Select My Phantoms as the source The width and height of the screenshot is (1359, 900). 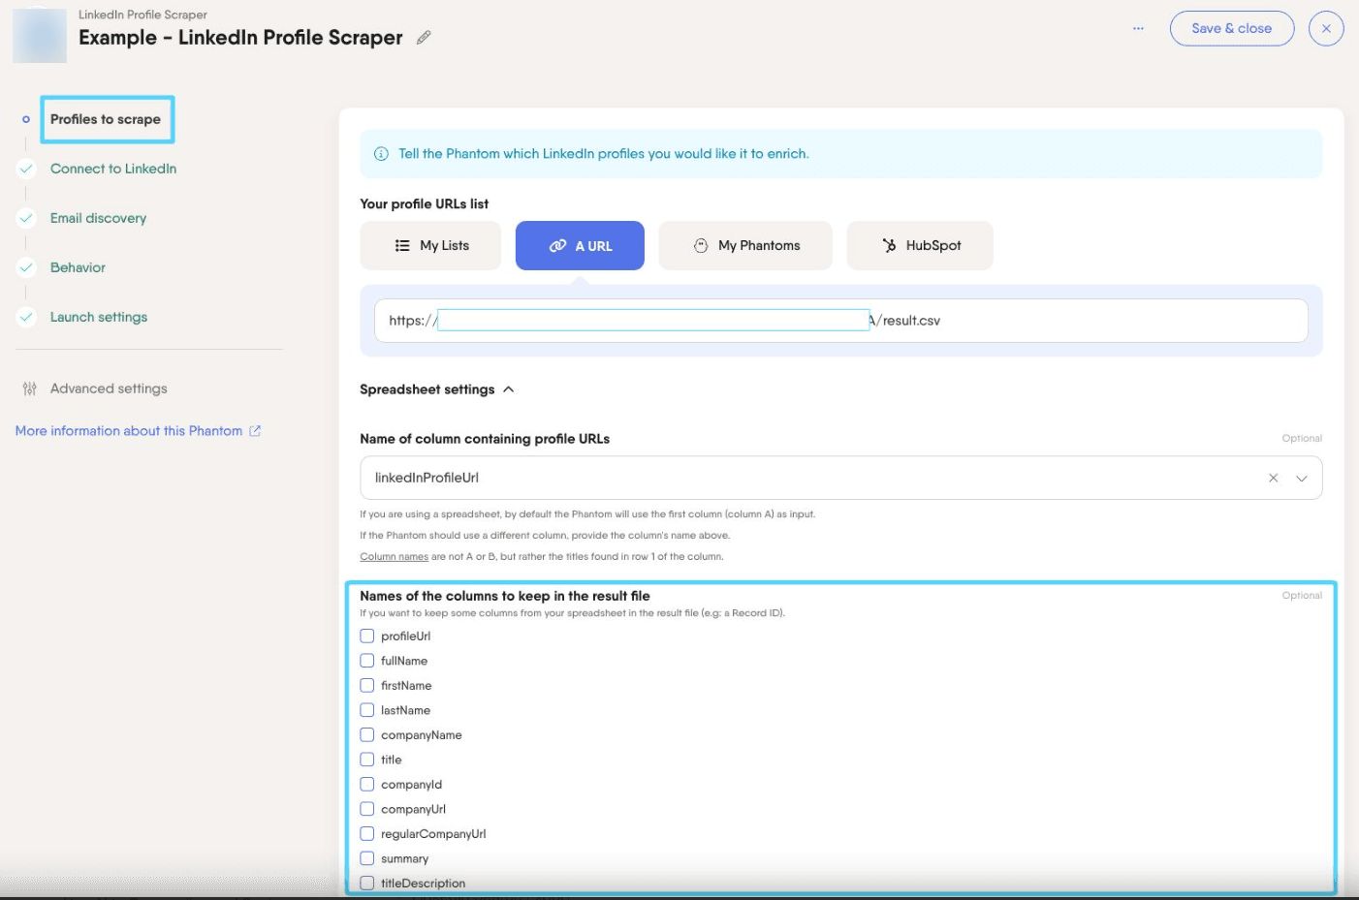(x=745, y=245)
